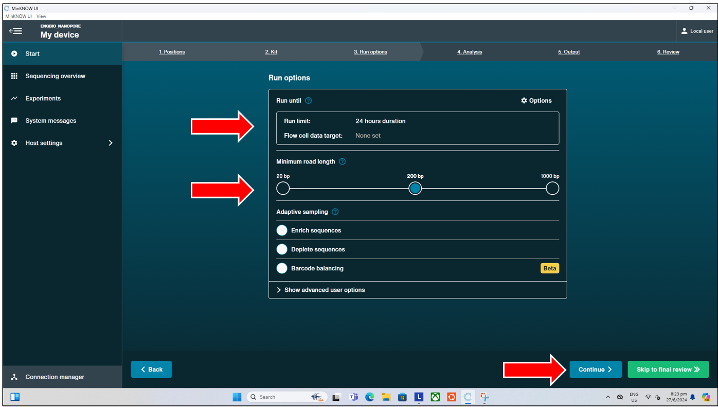Click the Wi-Fi network tray icon
The width and height of the screenshot is (718, 407).
point(648,397)
